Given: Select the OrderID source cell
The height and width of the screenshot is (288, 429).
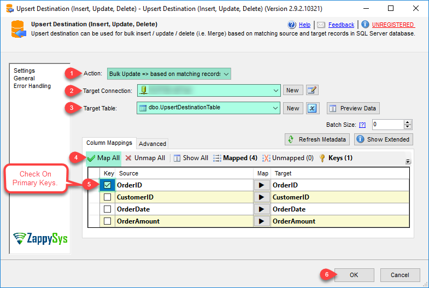Looking at the screenshot, I should 184,185.
